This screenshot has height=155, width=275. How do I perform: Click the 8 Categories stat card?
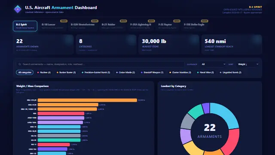[x=106, y=44]
